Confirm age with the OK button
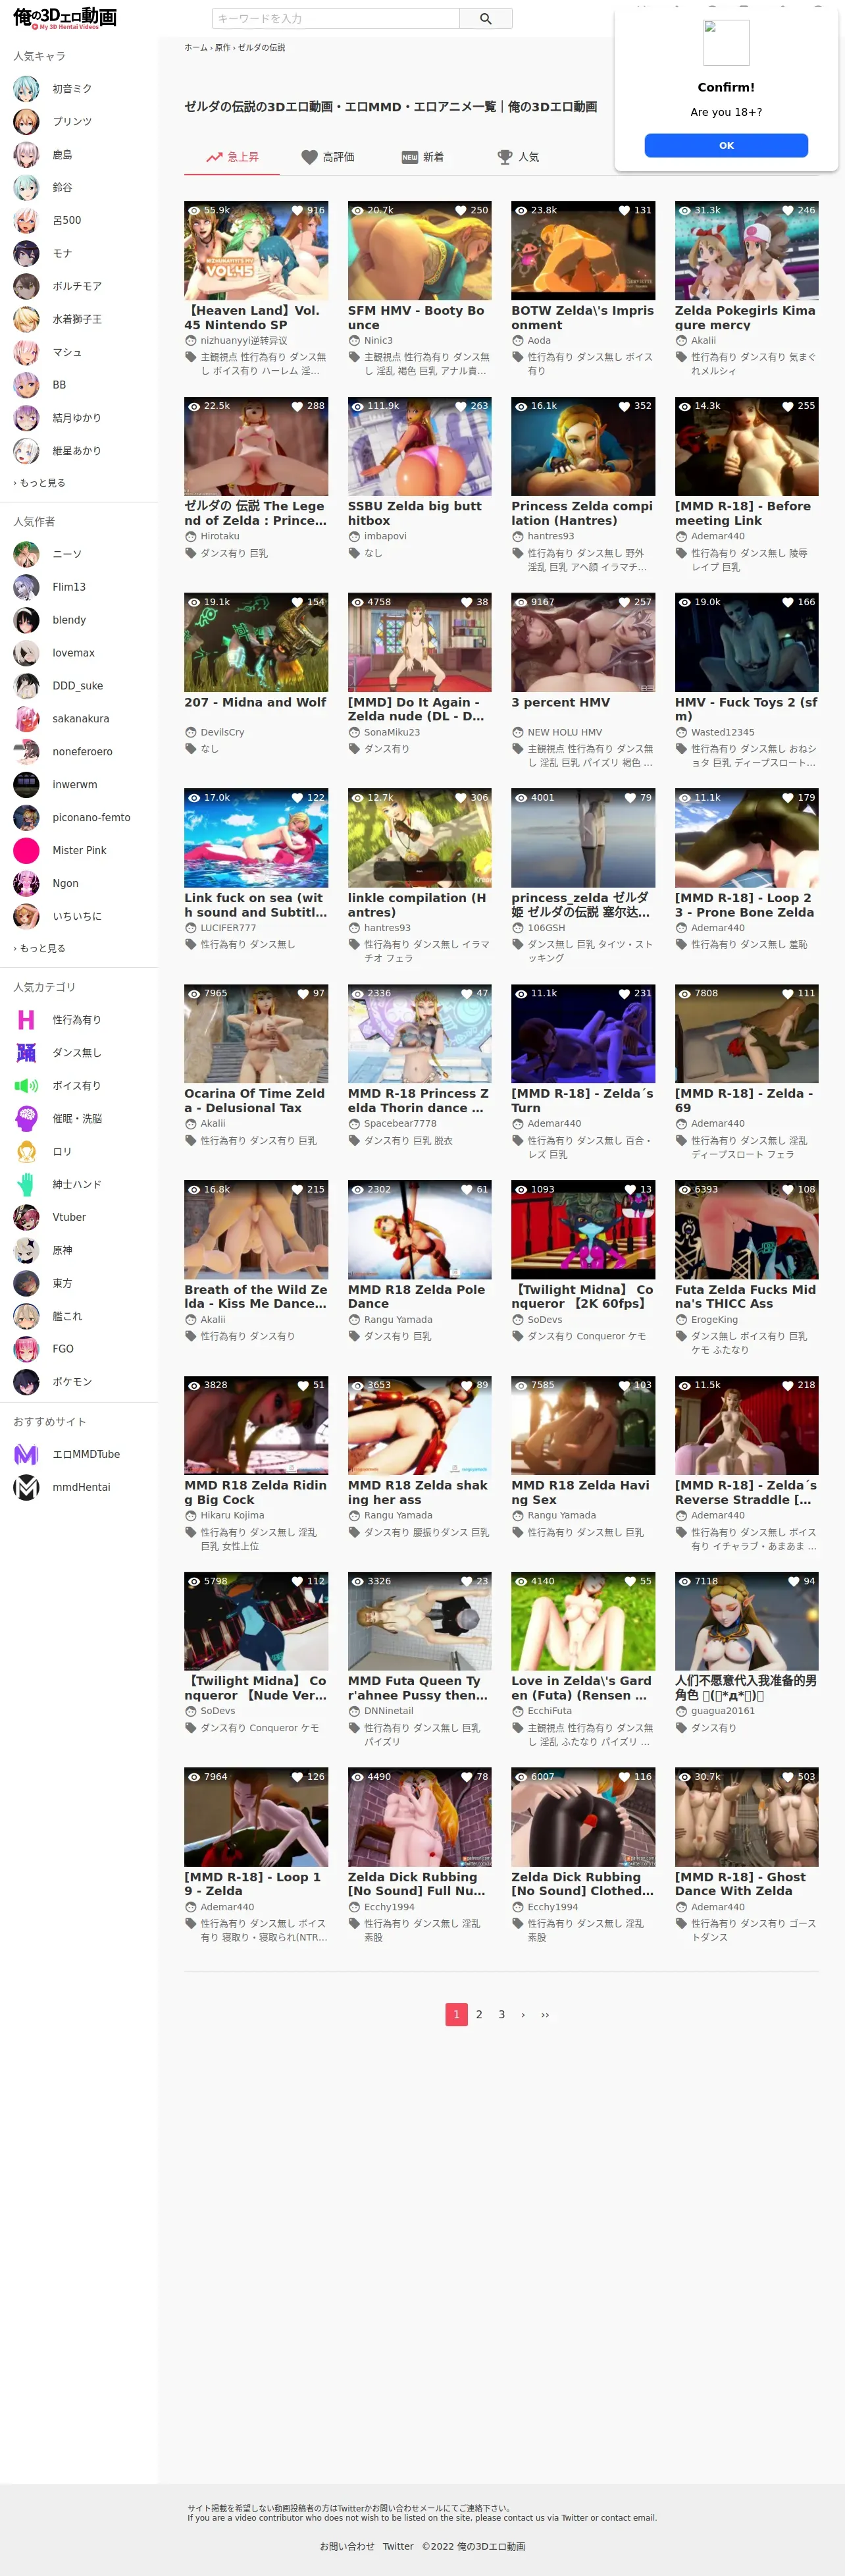This screenshot has width=845, height=2576. point(726,145)
